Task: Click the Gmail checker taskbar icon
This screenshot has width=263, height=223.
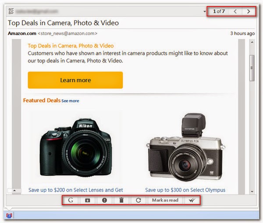Action: pyautogui.click(x=9, y=216)
